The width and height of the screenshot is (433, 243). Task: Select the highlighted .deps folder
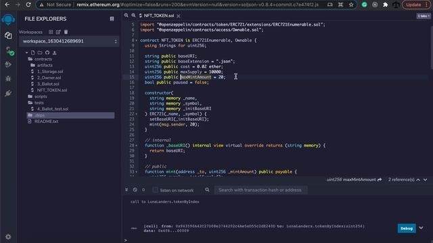[x=70, y=115]
